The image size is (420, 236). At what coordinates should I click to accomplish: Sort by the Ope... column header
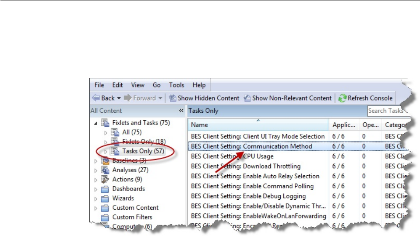point(371,125)
